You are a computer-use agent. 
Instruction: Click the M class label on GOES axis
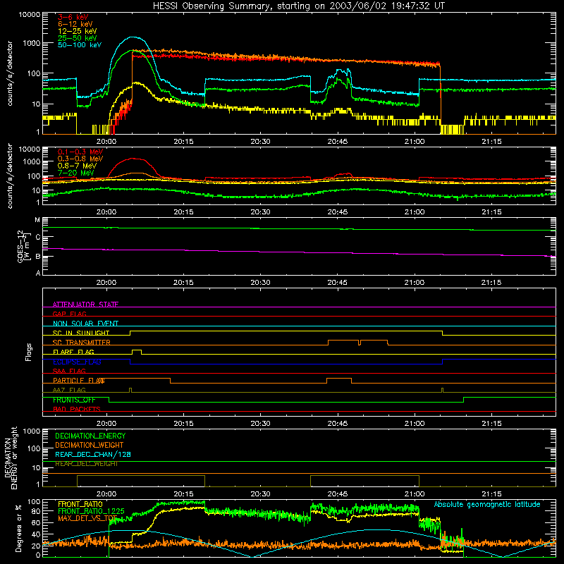pos(37,220)
